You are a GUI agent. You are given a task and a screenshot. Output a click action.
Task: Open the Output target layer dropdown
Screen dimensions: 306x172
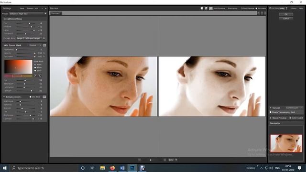[x=294, y=108]
